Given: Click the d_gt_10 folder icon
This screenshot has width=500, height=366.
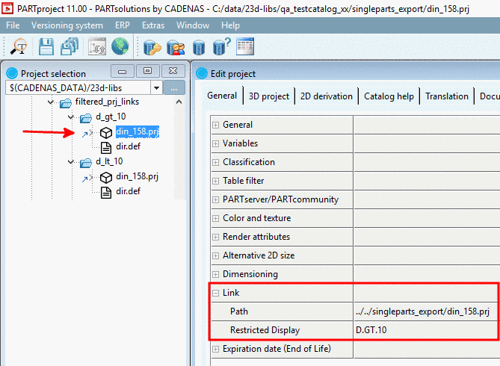Looking at the screenshot, I should pyautogui.click(x=86, y=118).
